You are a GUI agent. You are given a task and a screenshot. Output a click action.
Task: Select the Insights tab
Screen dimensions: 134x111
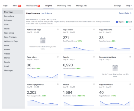[48, 6]
